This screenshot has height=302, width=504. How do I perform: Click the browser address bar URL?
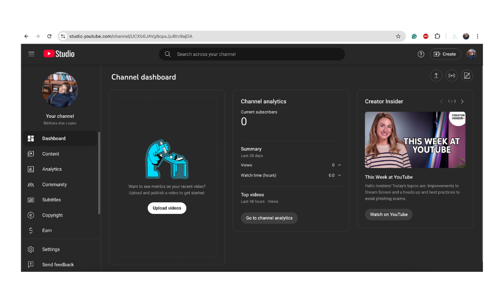pos(131,36)
